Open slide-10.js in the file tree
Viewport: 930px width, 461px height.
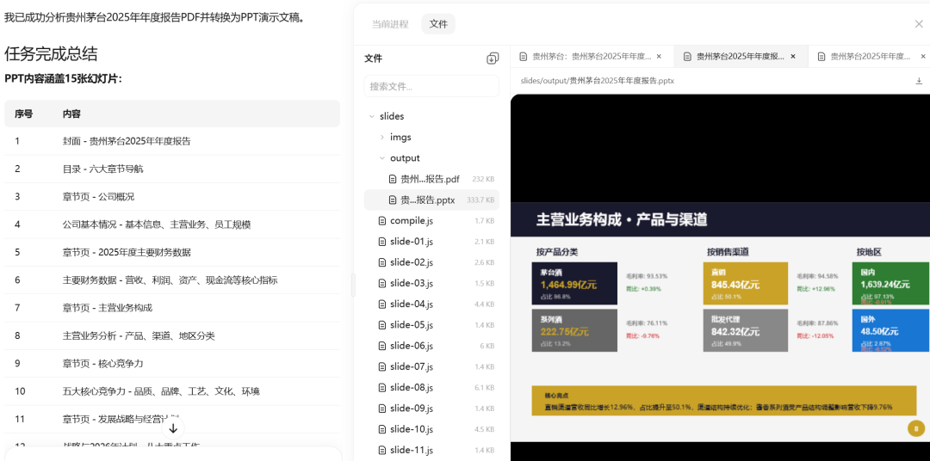pos(431,429)
